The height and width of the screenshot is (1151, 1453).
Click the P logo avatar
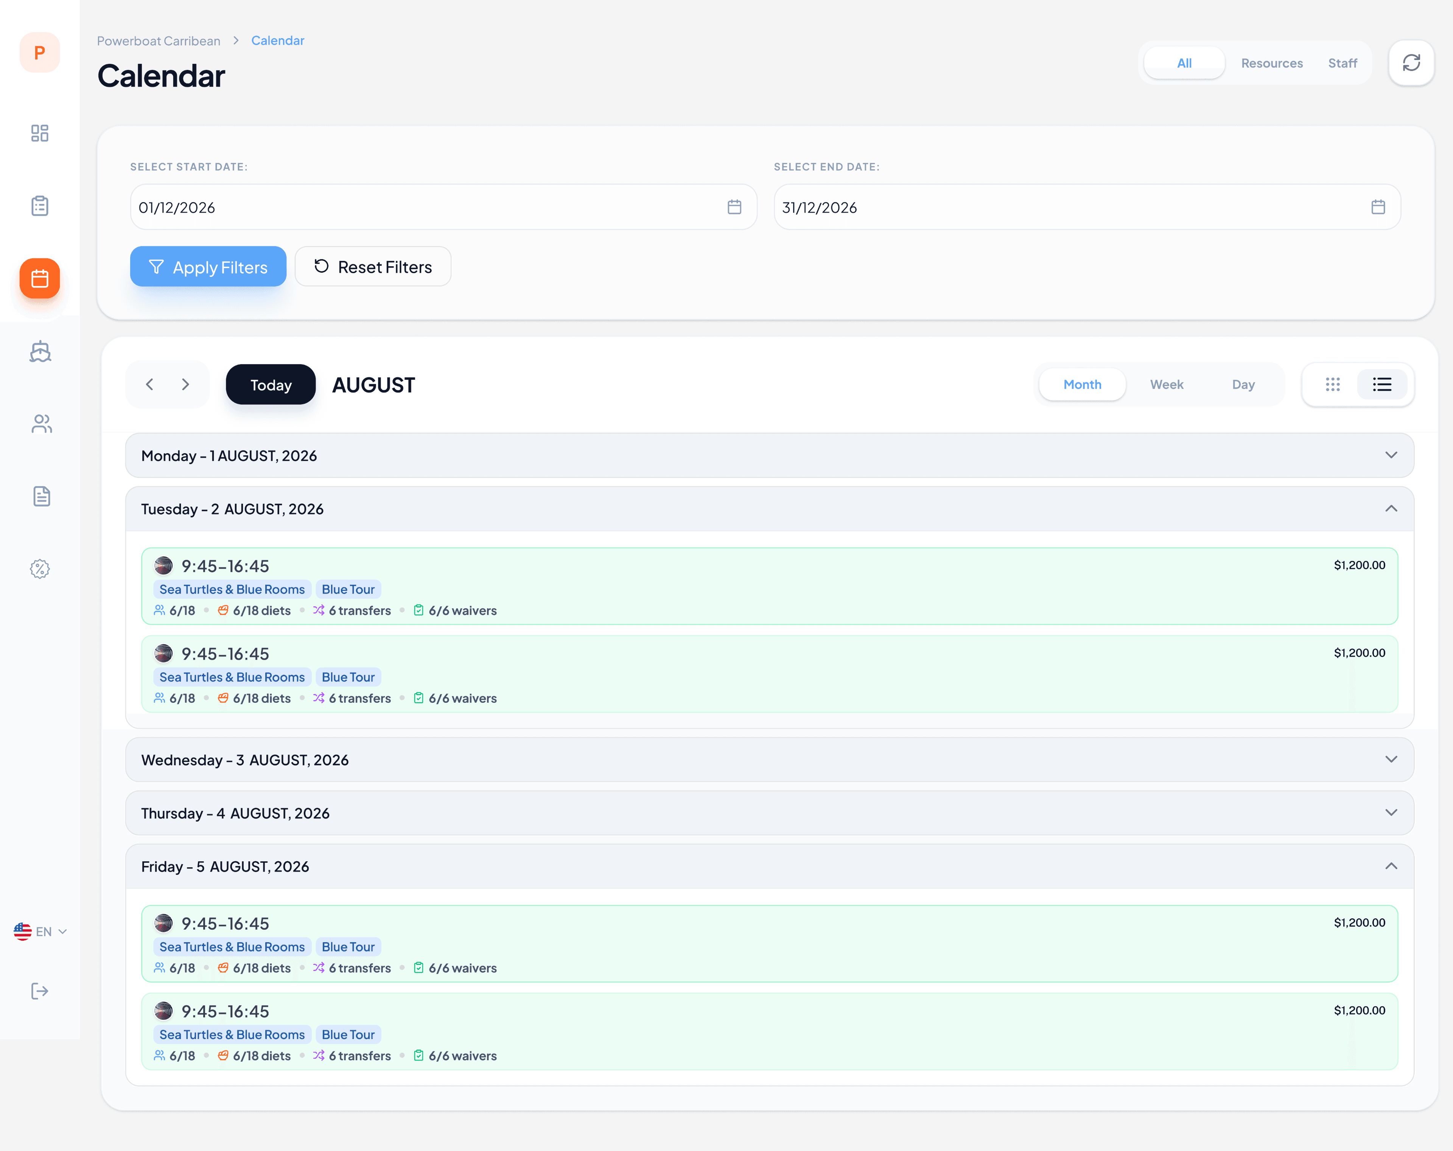point(40,53)
